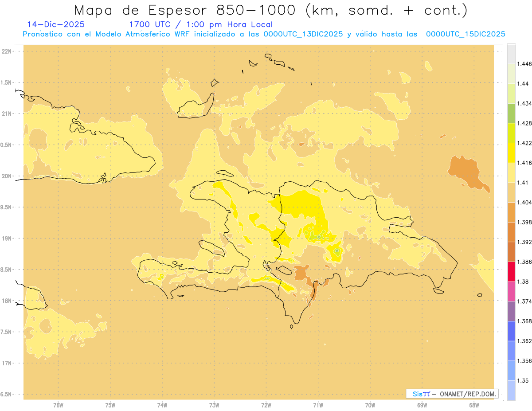Click the '19N' latitude axis label
The image size is (532, 411).
(8, 239)
